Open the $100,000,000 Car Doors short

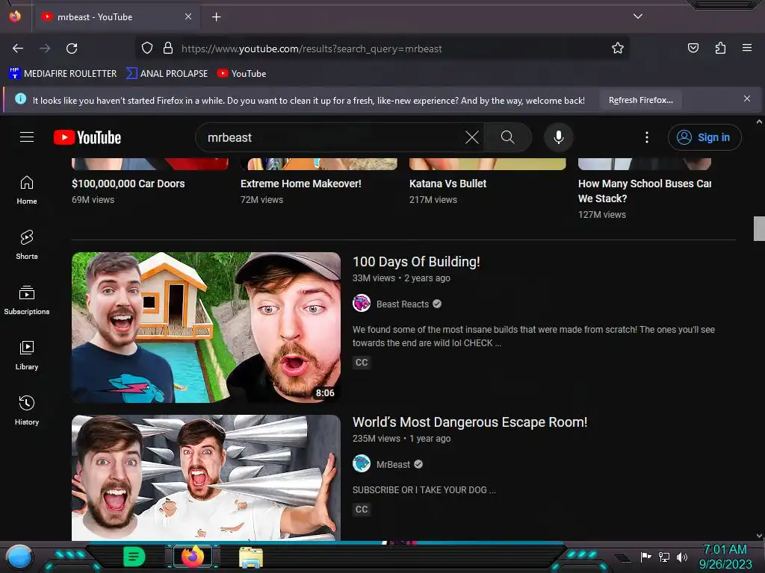point(128,184)
